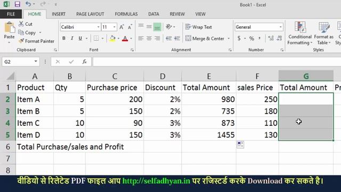Decrease cell indent
This screenshot has width=341, height=192.
(169, 38)
